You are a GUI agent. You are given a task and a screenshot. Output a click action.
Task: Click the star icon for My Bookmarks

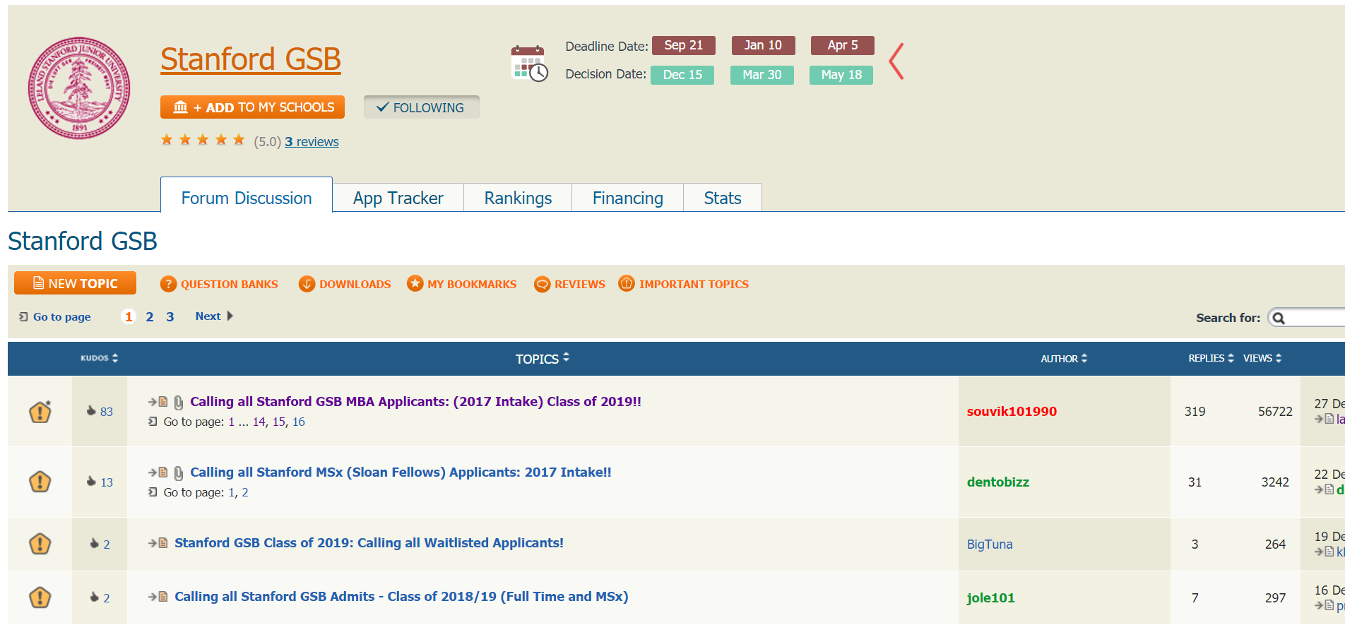pos(415,283)
